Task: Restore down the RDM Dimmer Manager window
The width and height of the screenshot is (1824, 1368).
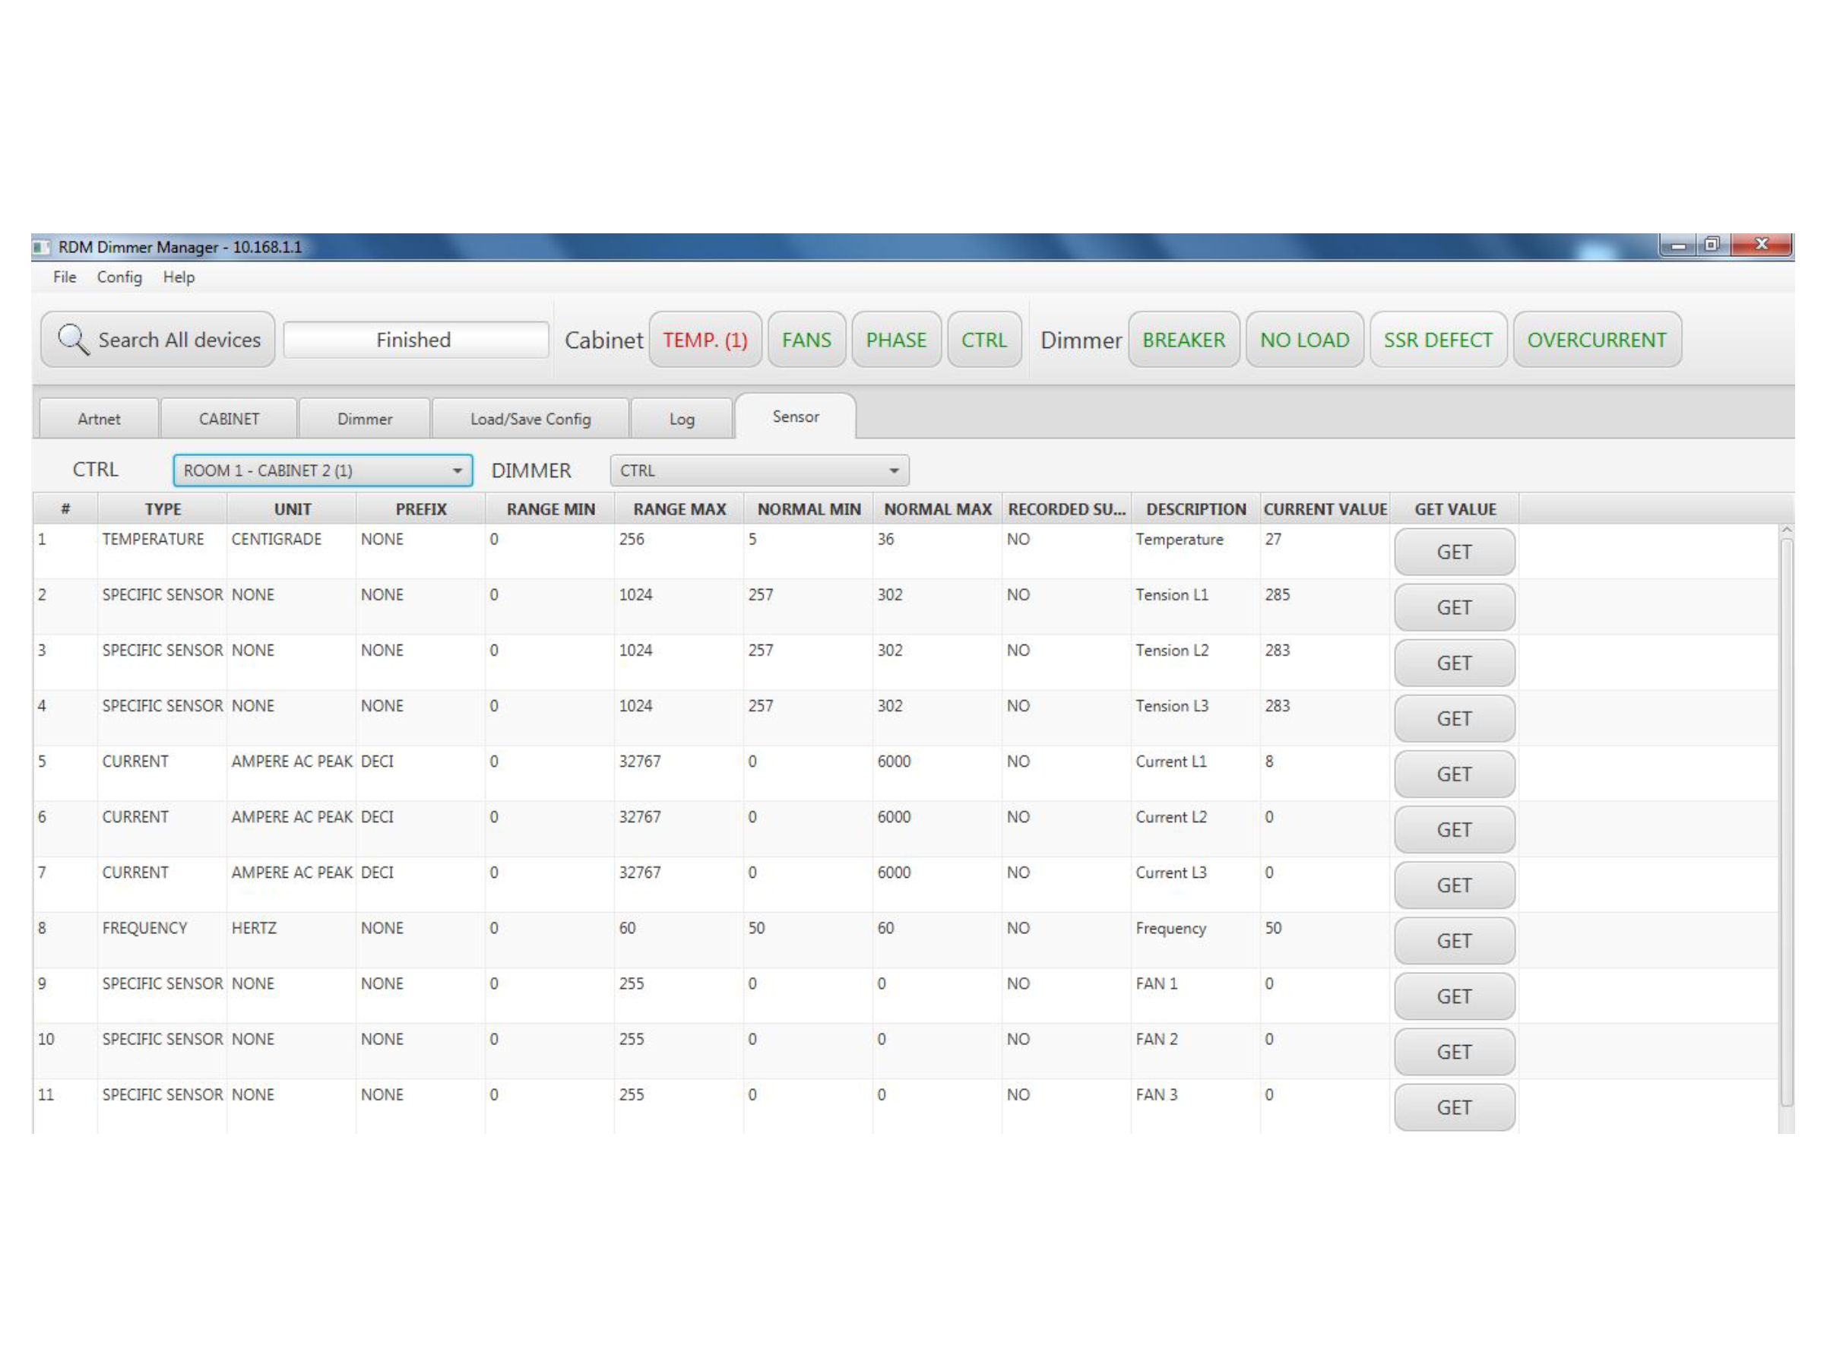Action: [x=1713, y=245]
